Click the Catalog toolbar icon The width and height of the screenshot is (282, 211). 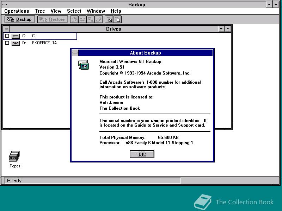click(x=74, y=19)
